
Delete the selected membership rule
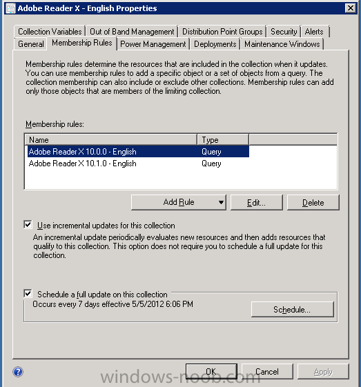pos(313,203)
